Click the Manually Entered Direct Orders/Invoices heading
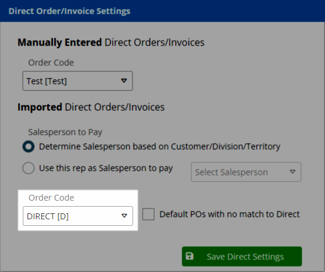The width and height of the screenshot is (325, 272). coord(111,43)
